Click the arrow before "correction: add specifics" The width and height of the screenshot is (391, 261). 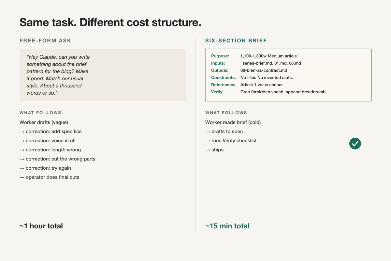pos(22,131)
